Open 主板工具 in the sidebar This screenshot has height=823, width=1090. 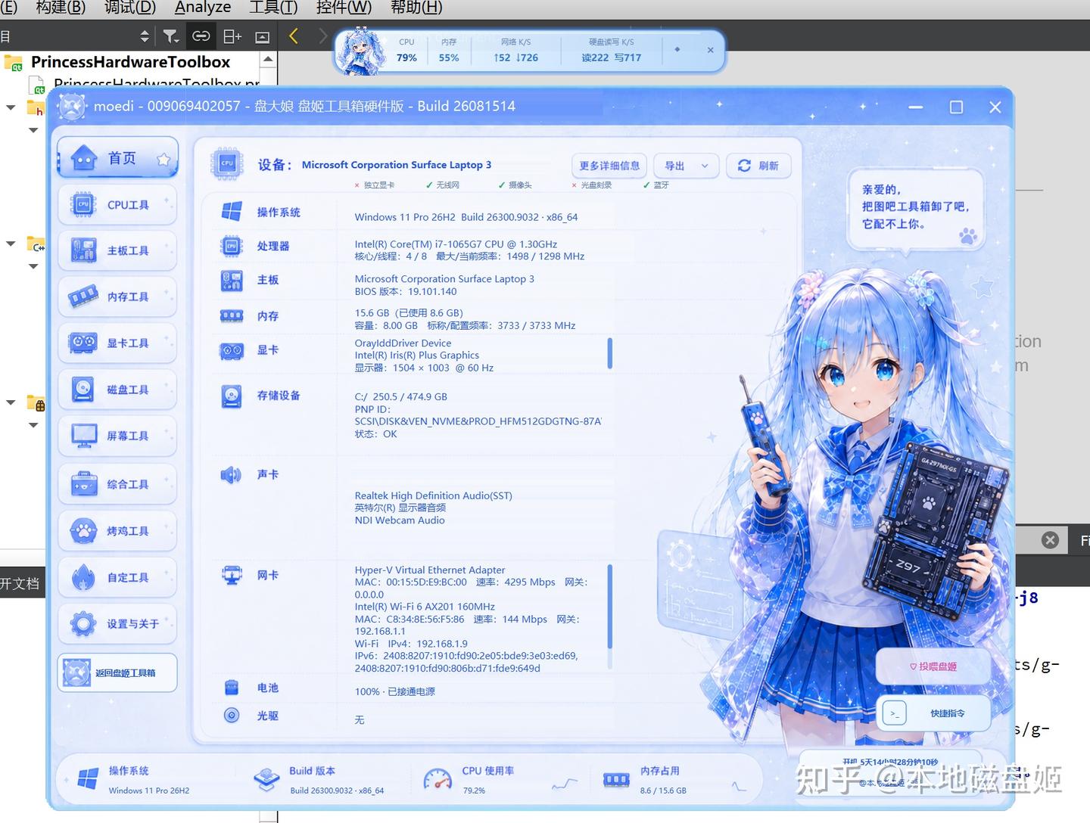click(117, 250)
